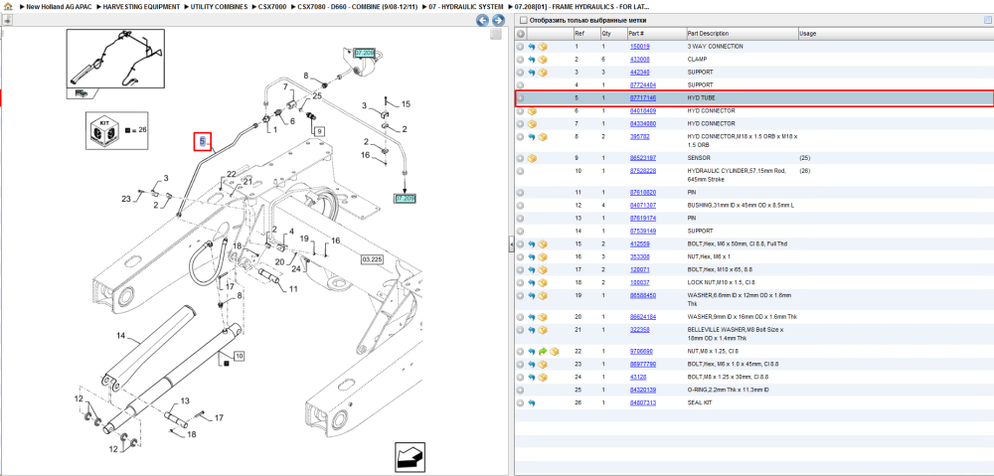This screenshot has width=994, height=476.
Task: Open breadcrumb 'CSX7080 - D660 - COMBINE'
Action: 356,6
